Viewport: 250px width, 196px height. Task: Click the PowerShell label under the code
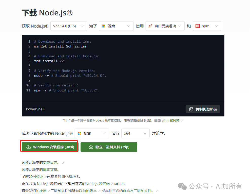pyautogui.click(x=35, y=109)
